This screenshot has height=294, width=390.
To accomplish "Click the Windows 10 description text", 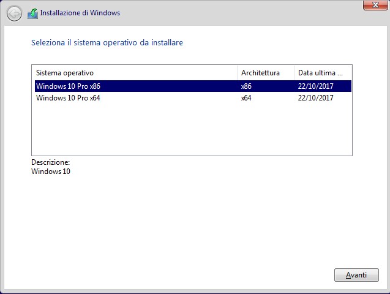I will tap(51, 171).
